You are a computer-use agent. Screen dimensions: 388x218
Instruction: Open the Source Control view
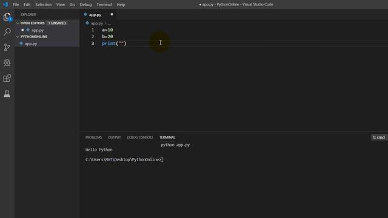(x=7, y=47)
